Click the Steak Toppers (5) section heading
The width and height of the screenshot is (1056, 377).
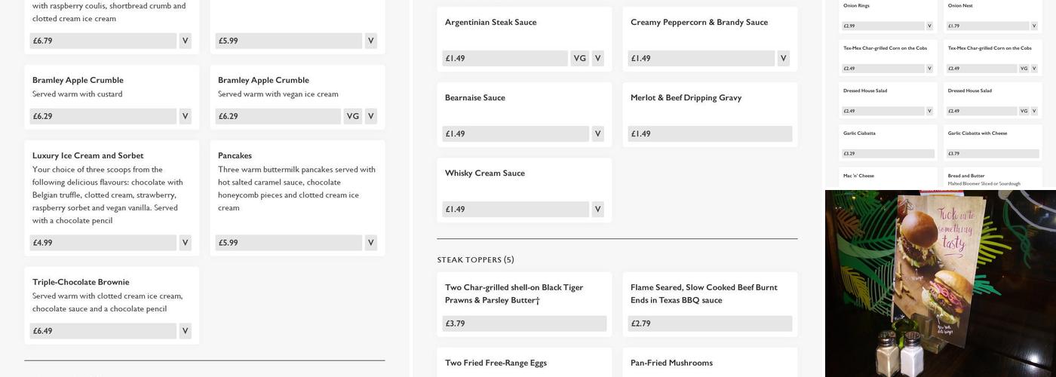pos(475,260)
